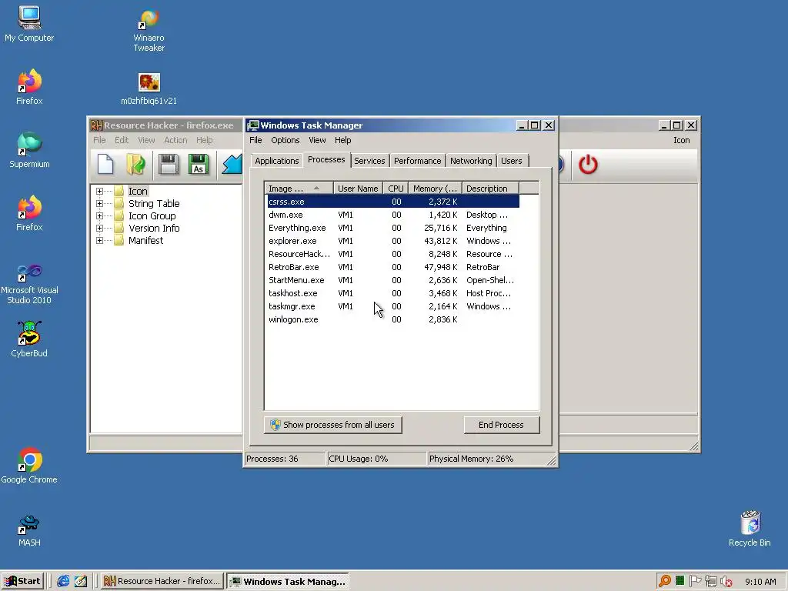
Task: Expand the Manifest tree node
Action: click(99, 240)
